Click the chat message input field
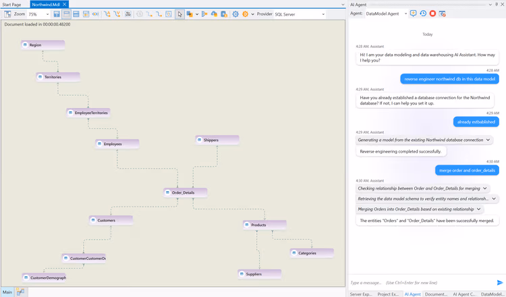 tap(422, 282)
